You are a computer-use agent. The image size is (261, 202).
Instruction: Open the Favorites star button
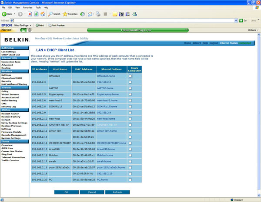70,14
